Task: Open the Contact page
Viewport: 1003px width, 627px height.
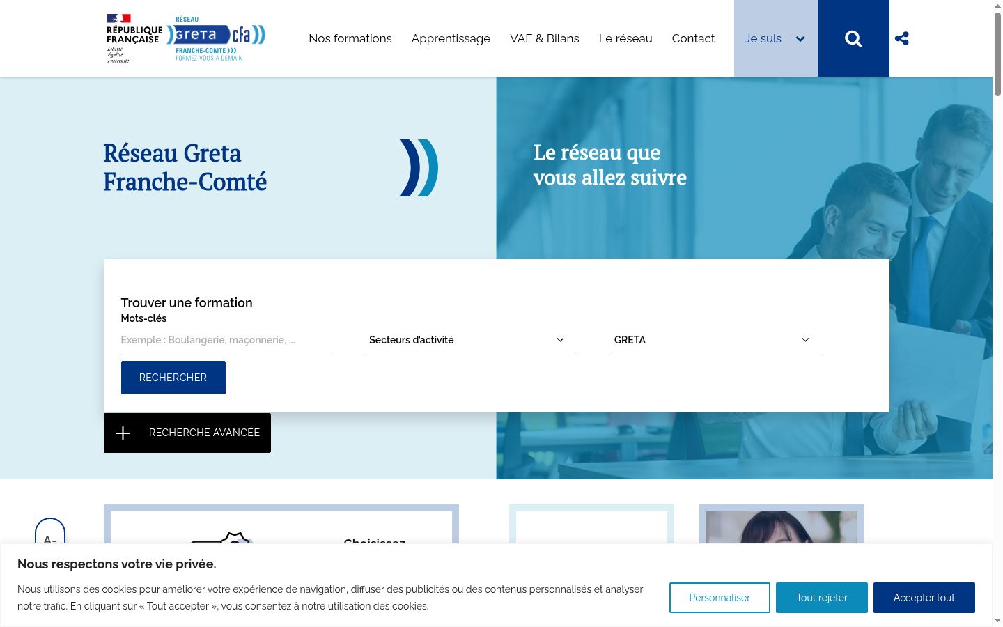Action: click(x=693, y=38)
